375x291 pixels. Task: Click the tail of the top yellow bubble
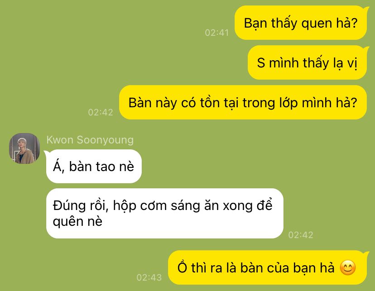367,10
